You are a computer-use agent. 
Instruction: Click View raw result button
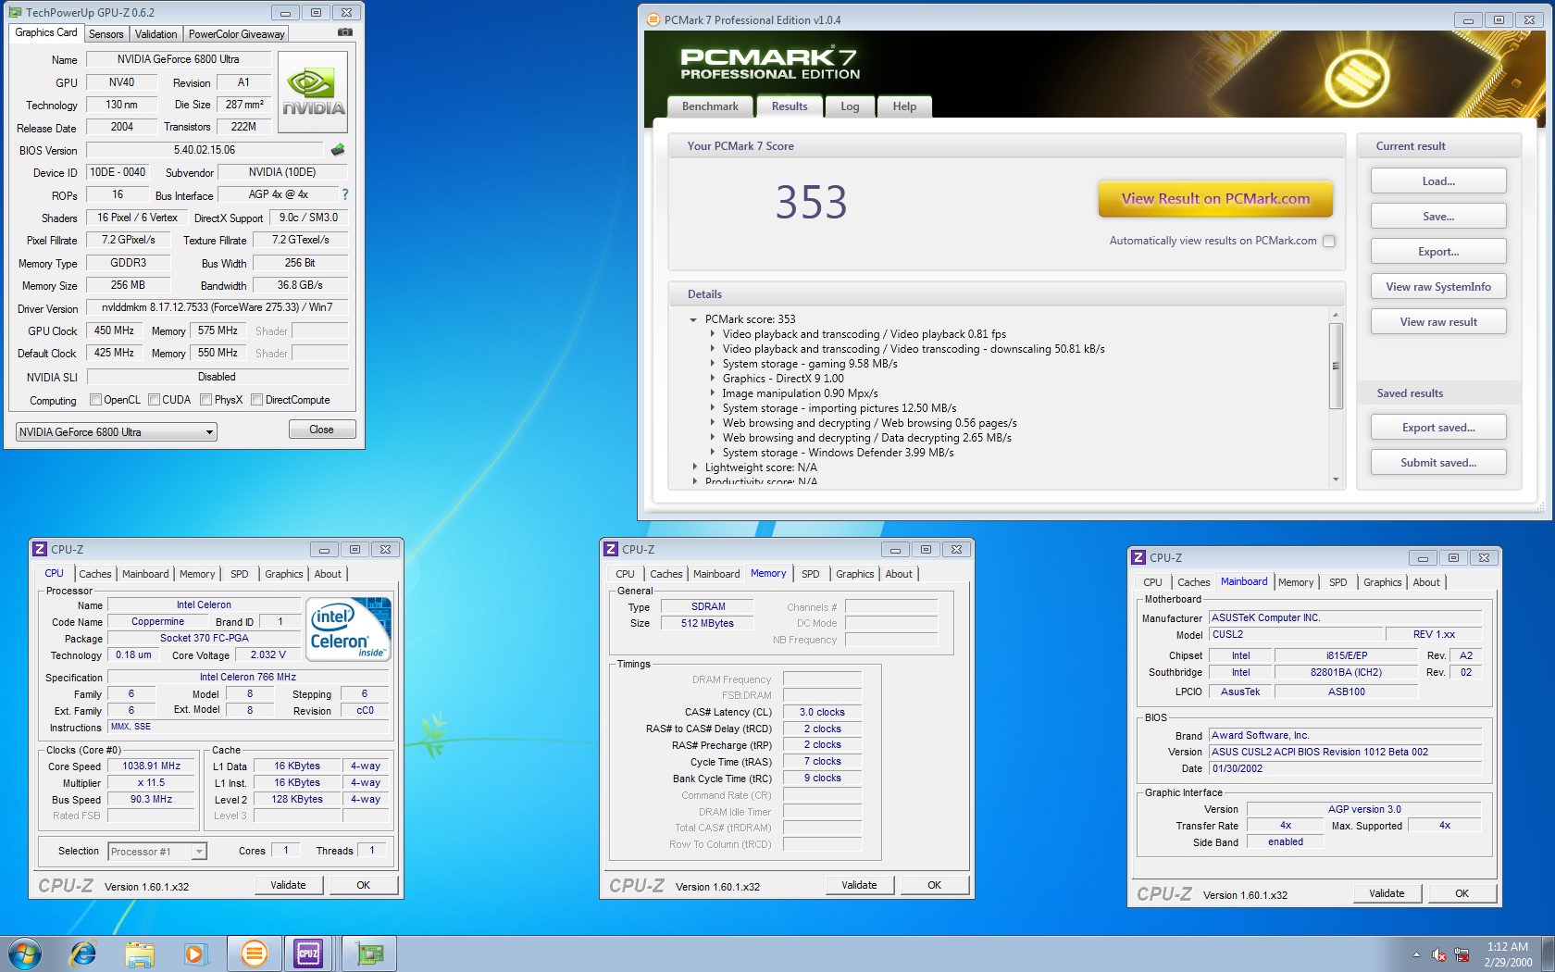coord(1438,322)
